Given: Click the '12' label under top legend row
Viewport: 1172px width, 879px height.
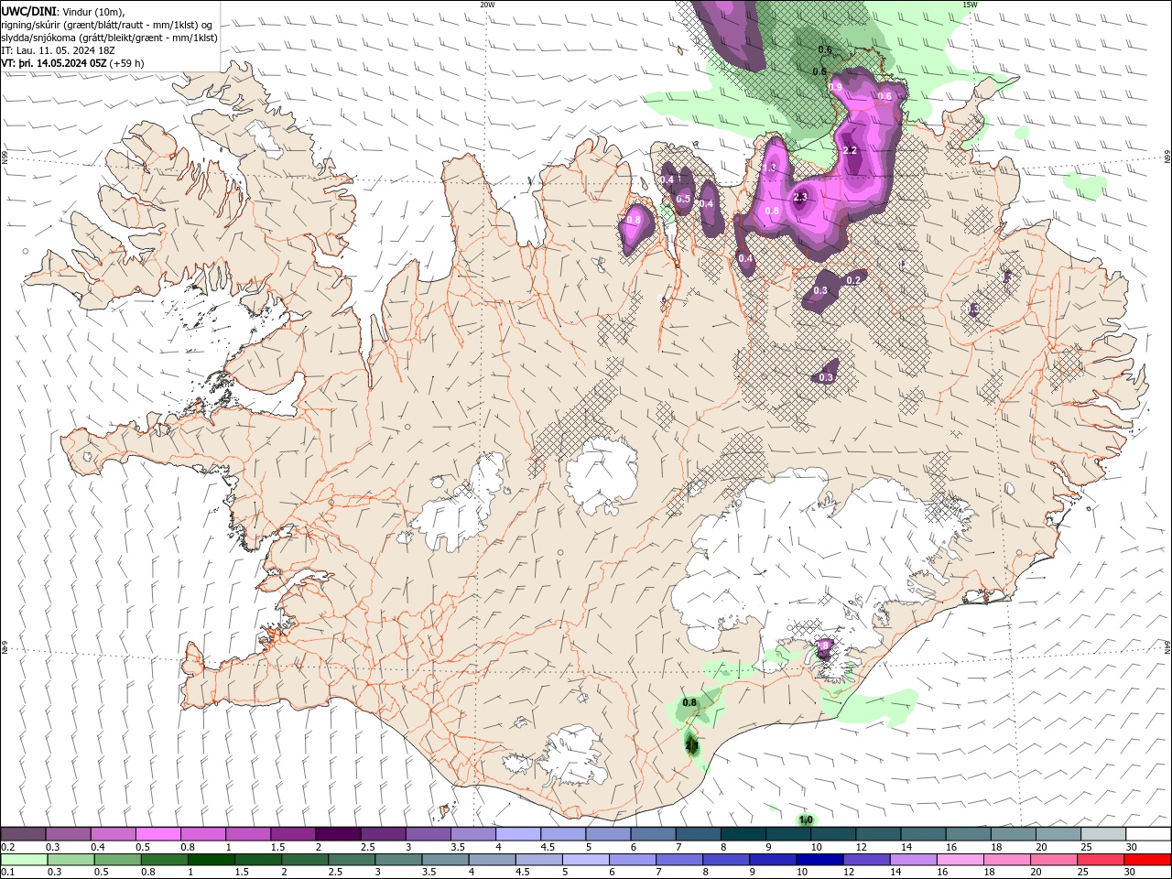Looking at the screenshot, I should coord(861,847).
